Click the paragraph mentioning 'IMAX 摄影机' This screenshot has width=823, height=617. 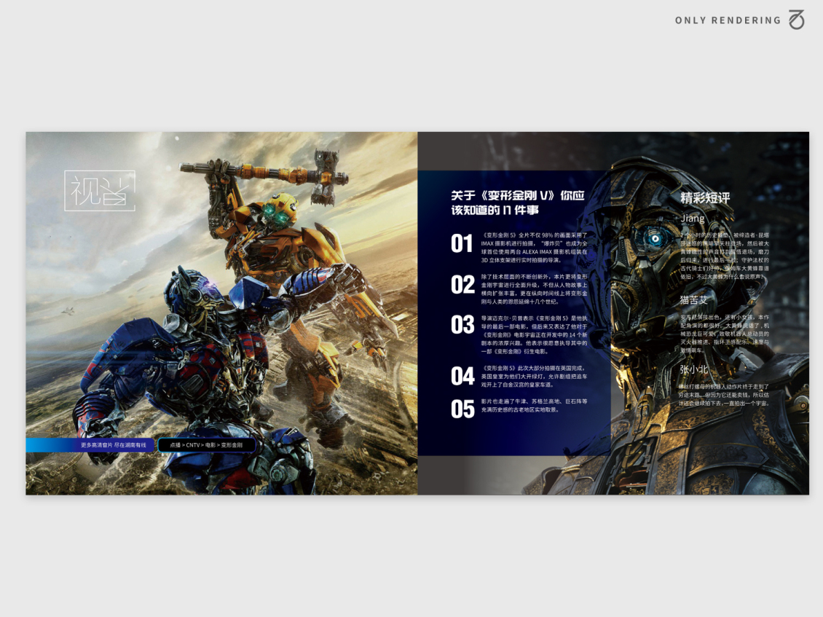tap(535, 248)
